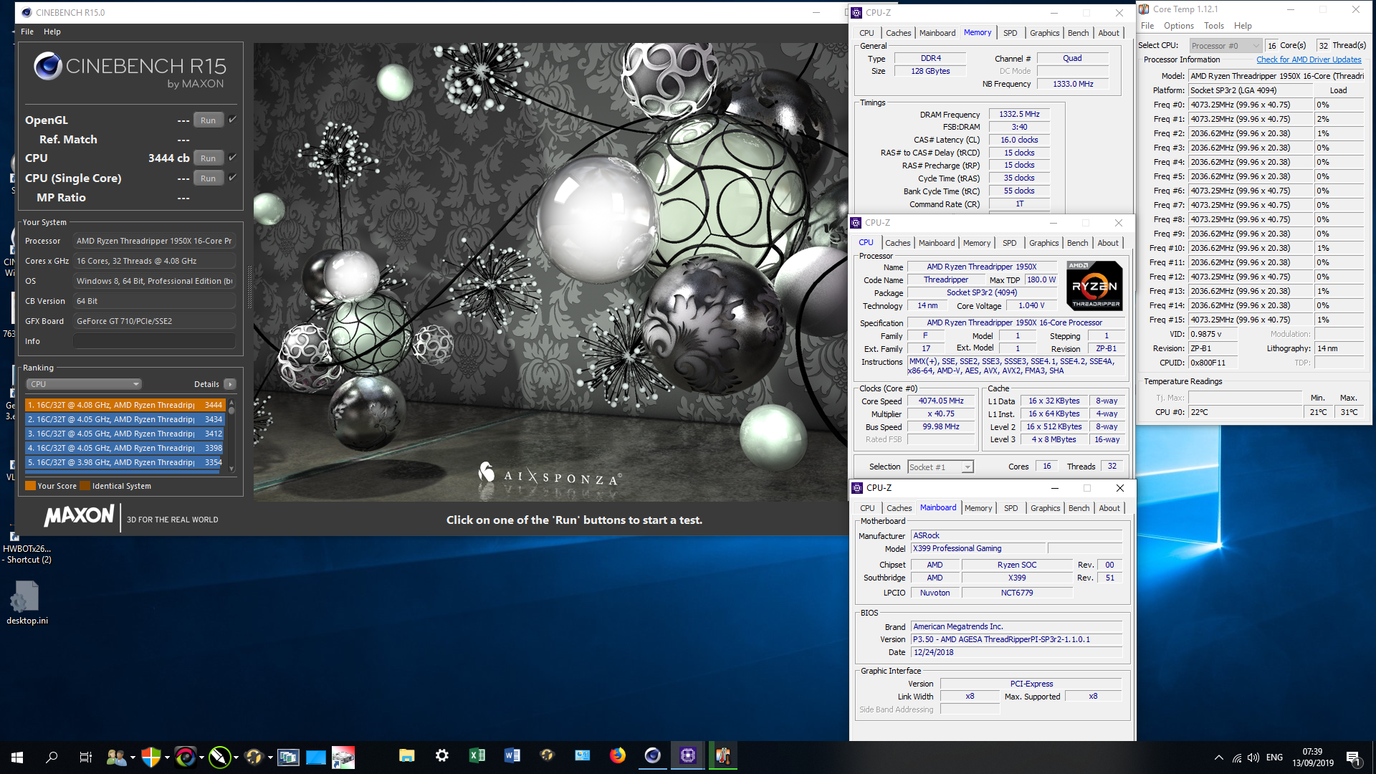
Task: Open Cinebench File menu
Action: coord(27,32)
